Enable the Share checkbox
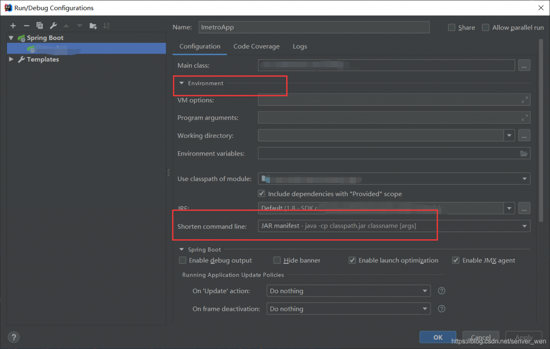Viewport: 550px width, 349px height. 452,27
